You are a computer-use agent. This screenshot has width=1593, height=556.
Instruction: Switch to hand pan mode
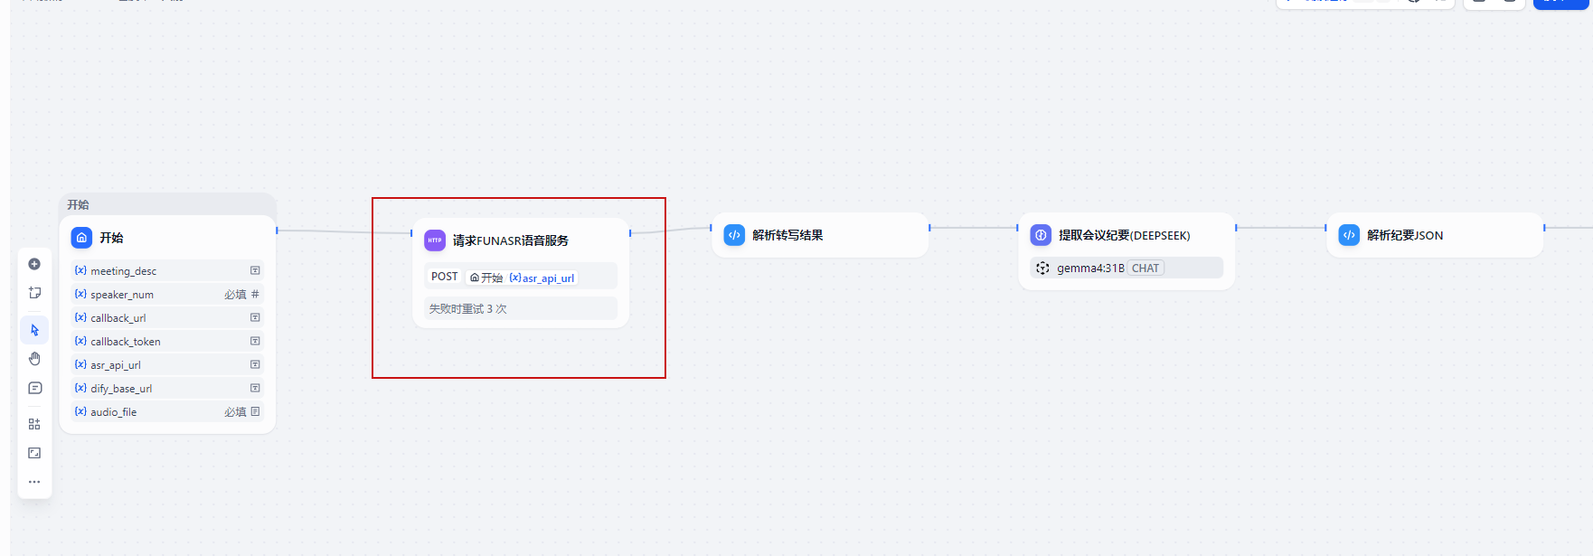click(x=34, y=359)
